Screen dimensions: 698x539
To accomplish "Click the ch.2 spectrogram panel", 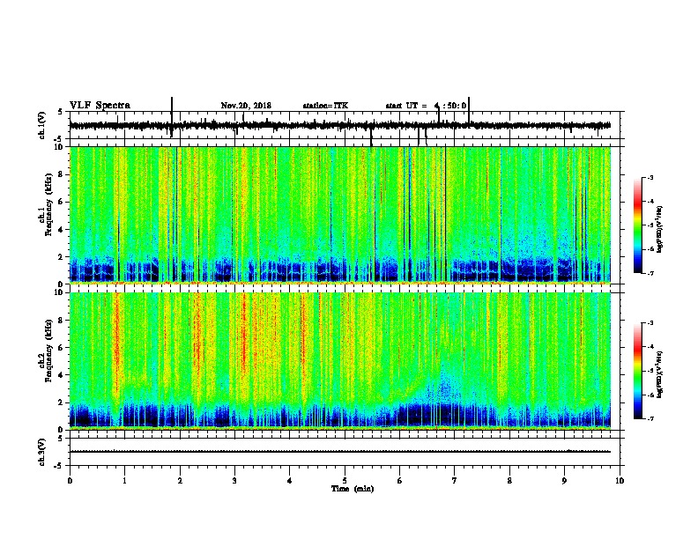I will click(340, 361).
